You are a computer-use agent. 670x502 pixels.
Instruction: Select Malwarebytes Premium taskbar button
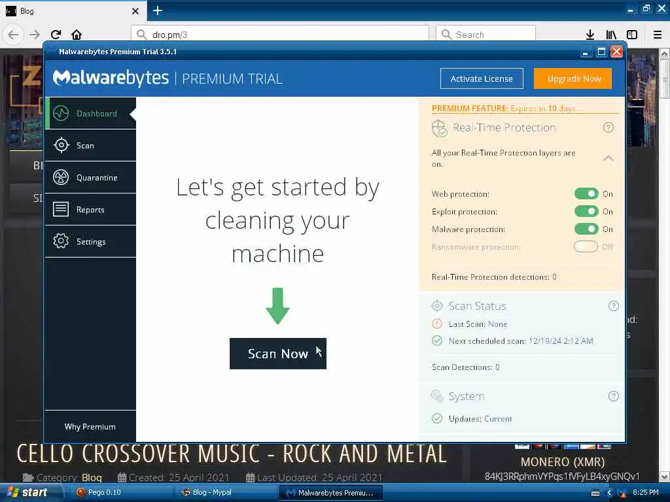(x=330, y=492)
